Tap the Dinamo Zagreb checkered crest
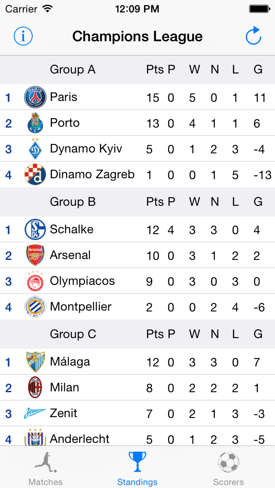 point(35,174)
